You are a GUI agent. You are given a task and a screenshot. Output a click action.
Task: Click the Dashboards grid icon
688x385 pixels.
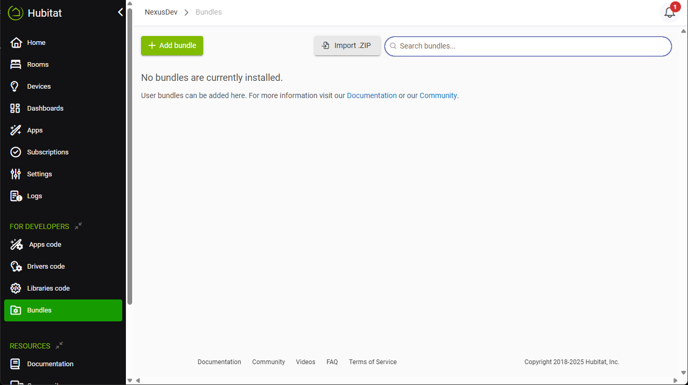[16, 109]
